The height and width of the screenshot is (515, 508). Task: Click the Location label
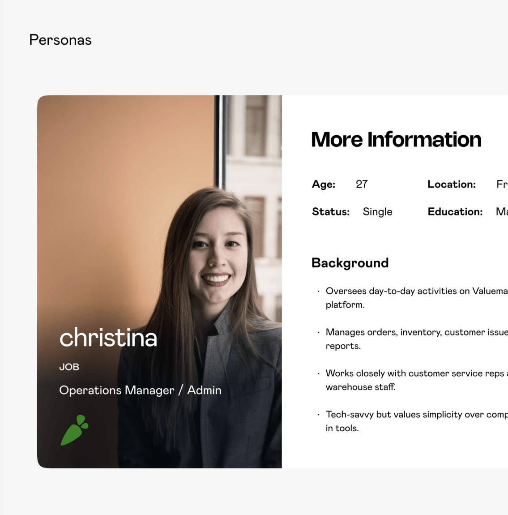click(x=451, y=184)
